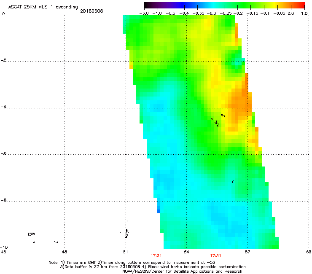The width and height of the screenshot is (312, 274).
Task: Click the -0.25 color bar label
Action: tap(226, 13)
